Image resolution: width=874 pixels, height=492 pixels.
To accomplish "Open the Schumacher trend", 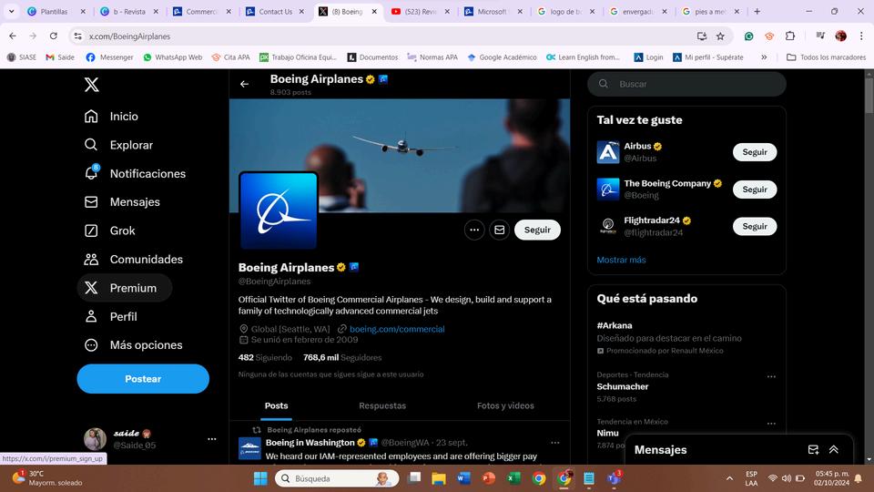I will (622, 386).
